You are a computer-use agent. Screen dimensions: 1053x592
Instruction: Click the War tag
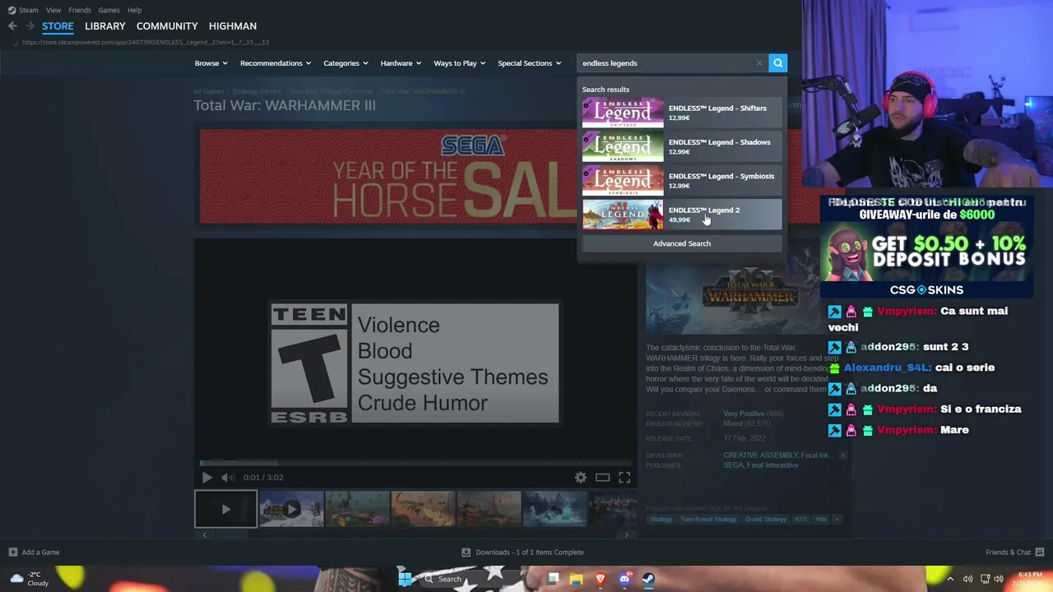820,520
